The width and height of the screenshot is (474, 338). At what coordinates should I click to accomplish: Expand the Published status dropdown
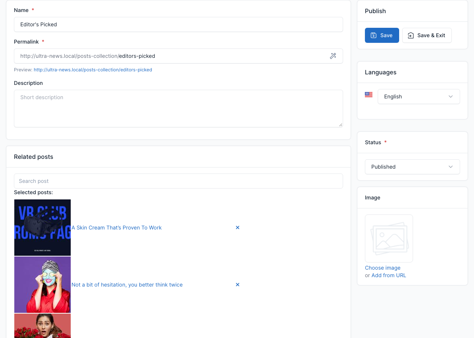[412, 167]
